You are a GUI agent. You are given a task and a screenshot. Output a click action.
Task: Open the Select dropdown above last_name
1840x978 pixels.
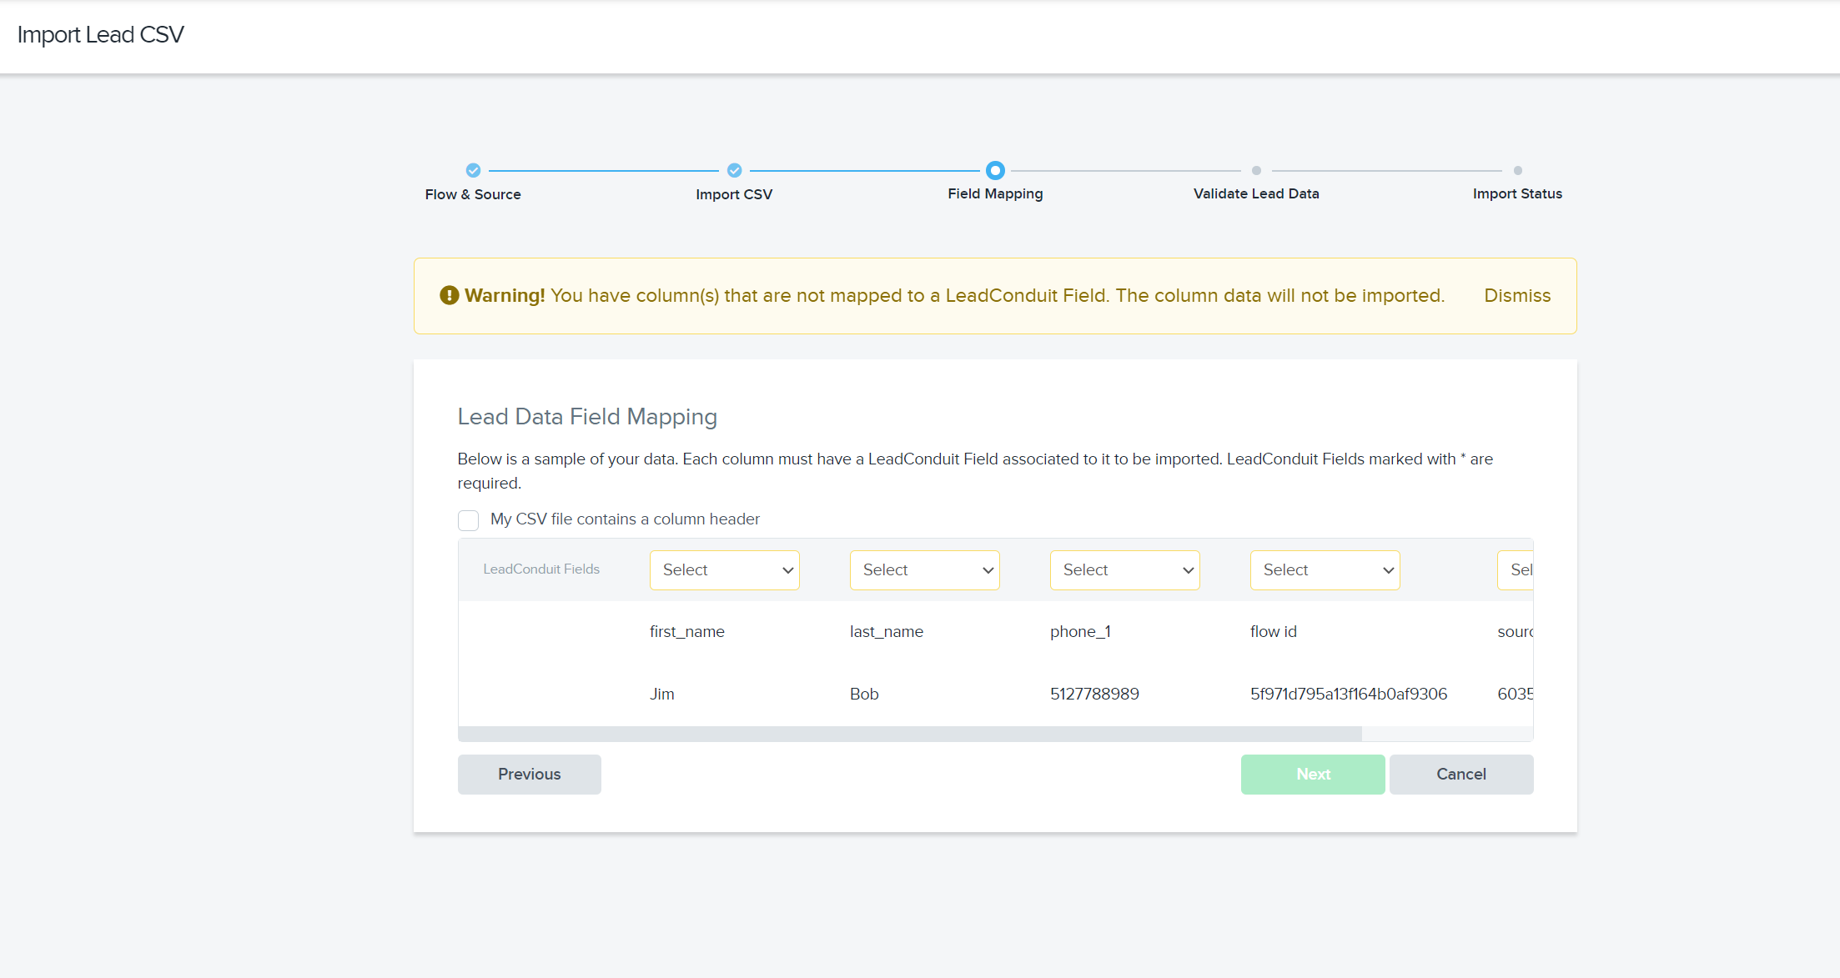pos(924,570)
